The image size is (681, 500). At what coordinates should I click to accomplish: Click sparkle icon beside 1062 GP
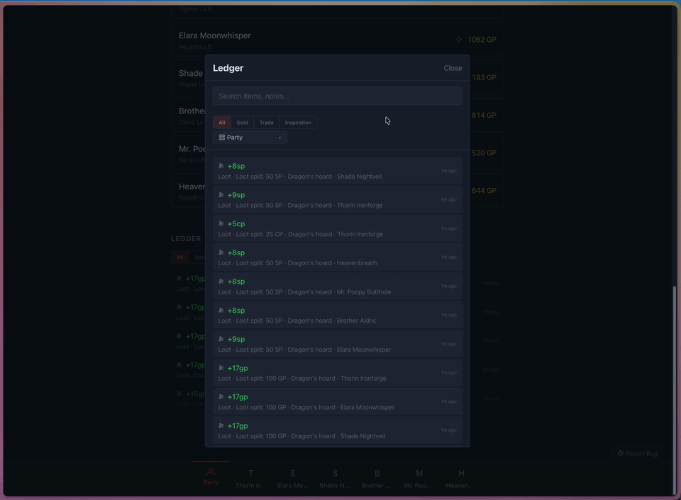[x=459, y=40]
